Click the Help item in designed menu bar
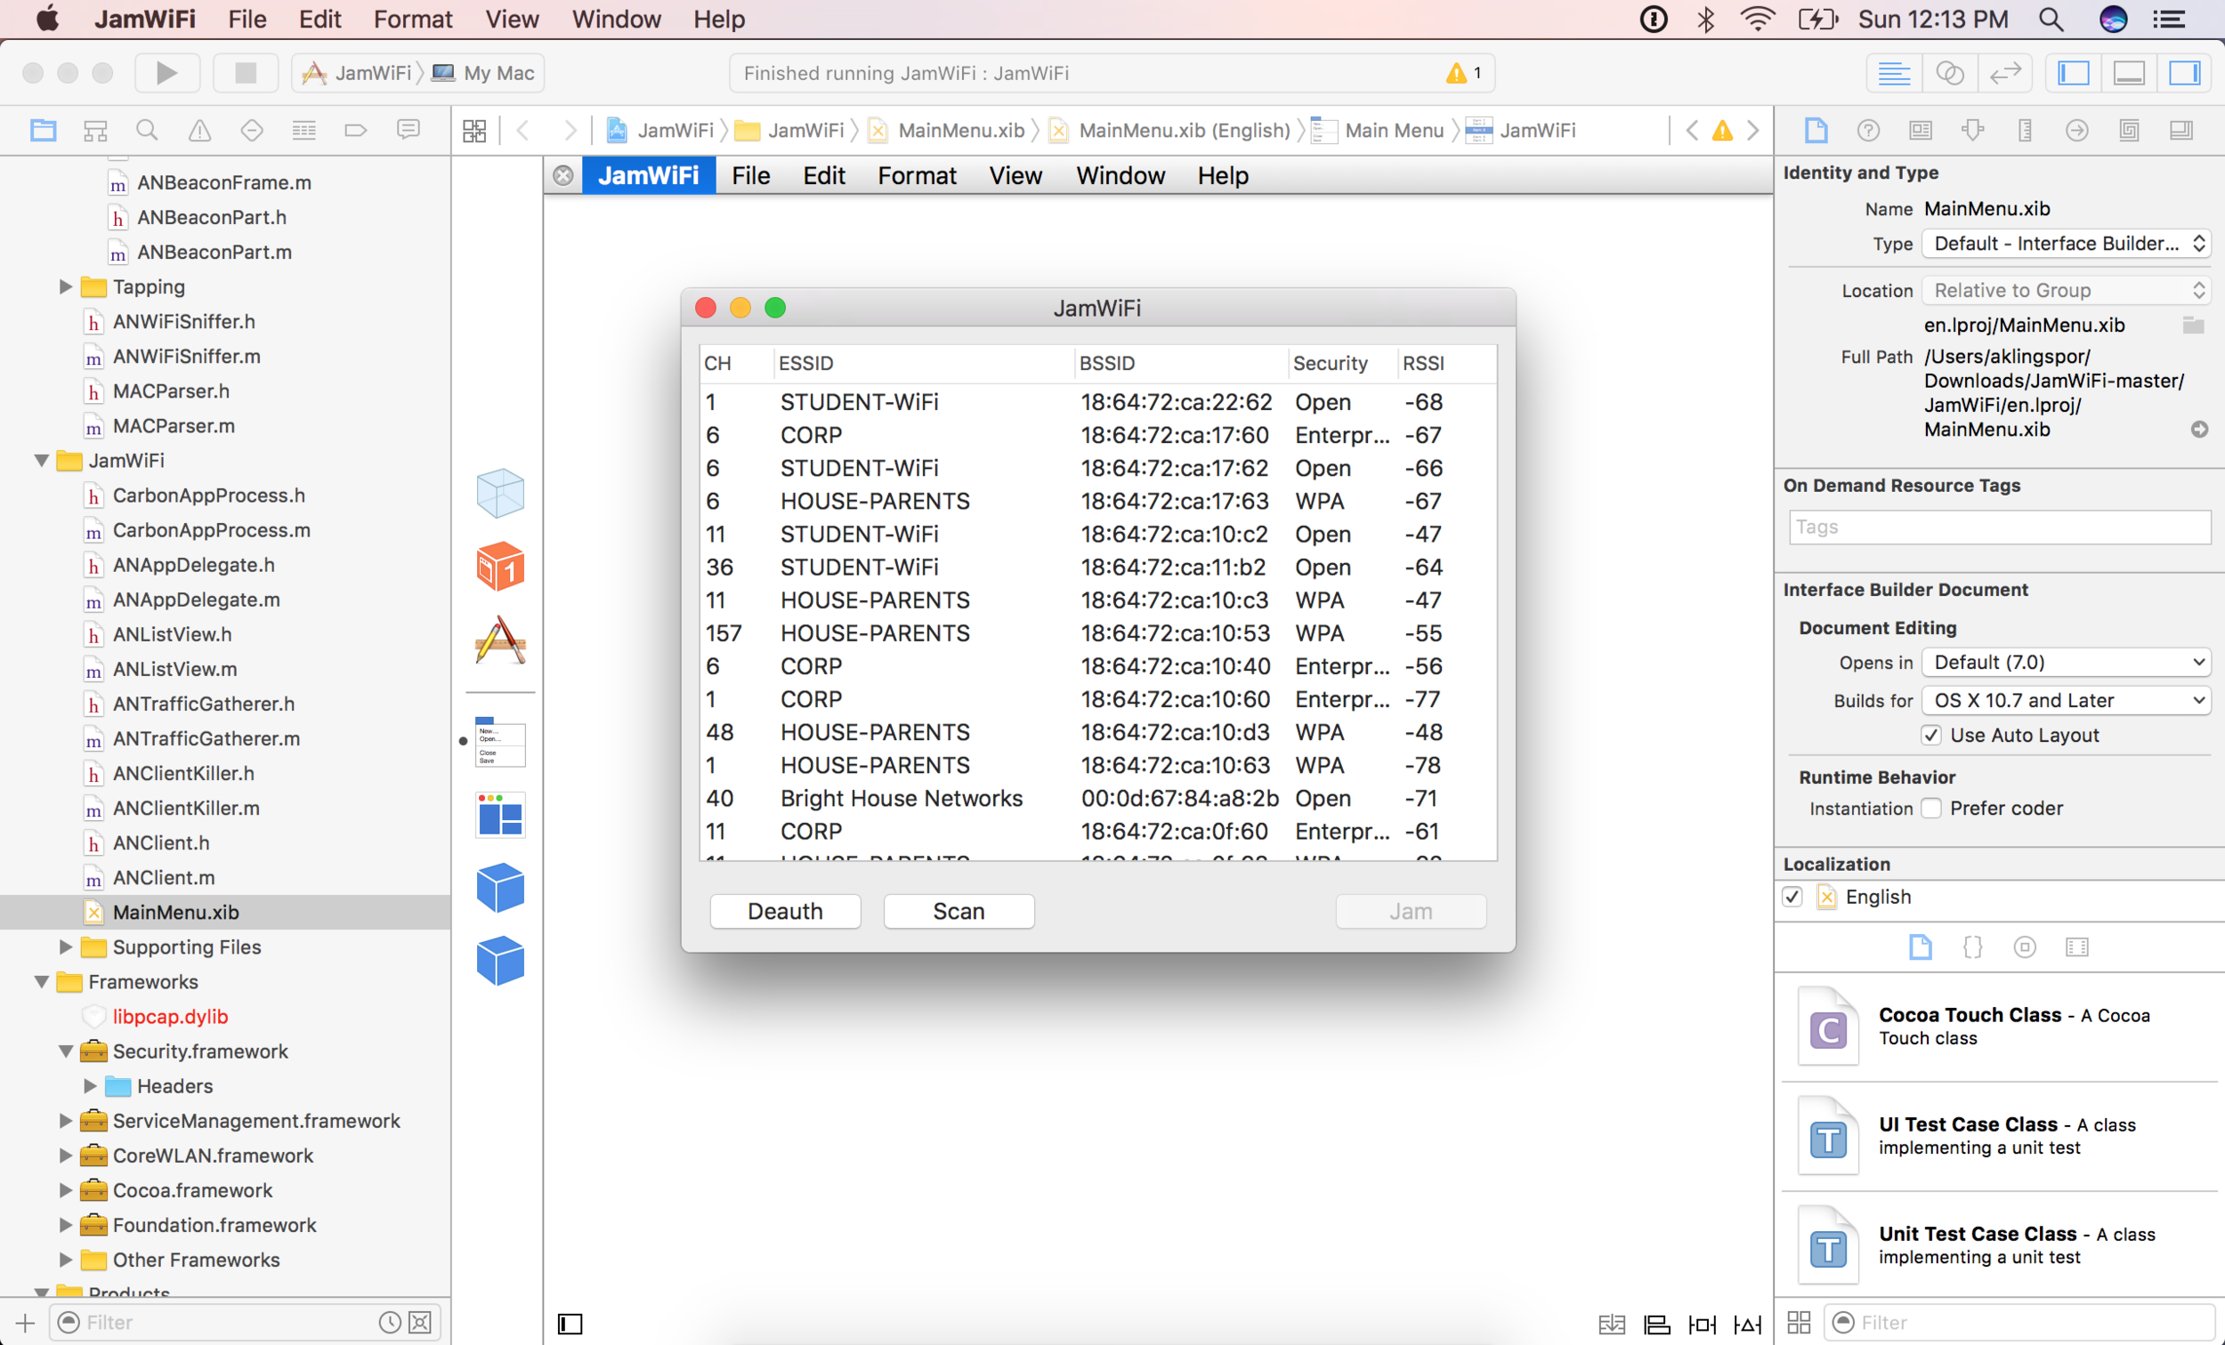 [x=1223, y=175]
